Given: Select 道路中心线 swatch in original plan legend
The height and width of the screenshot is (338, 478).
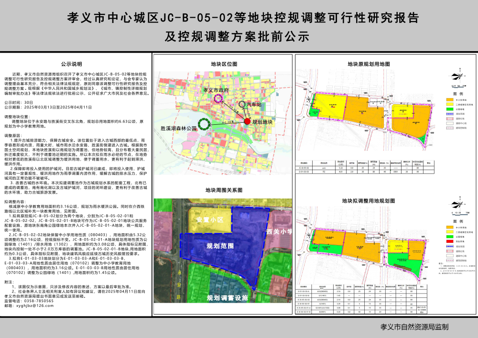Looking at the screenshot, I should (x=450, y=123).
